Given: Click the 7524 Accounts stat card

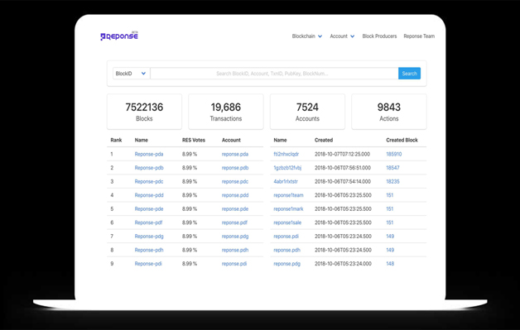Looking at the screenshot, I should 307,112.
